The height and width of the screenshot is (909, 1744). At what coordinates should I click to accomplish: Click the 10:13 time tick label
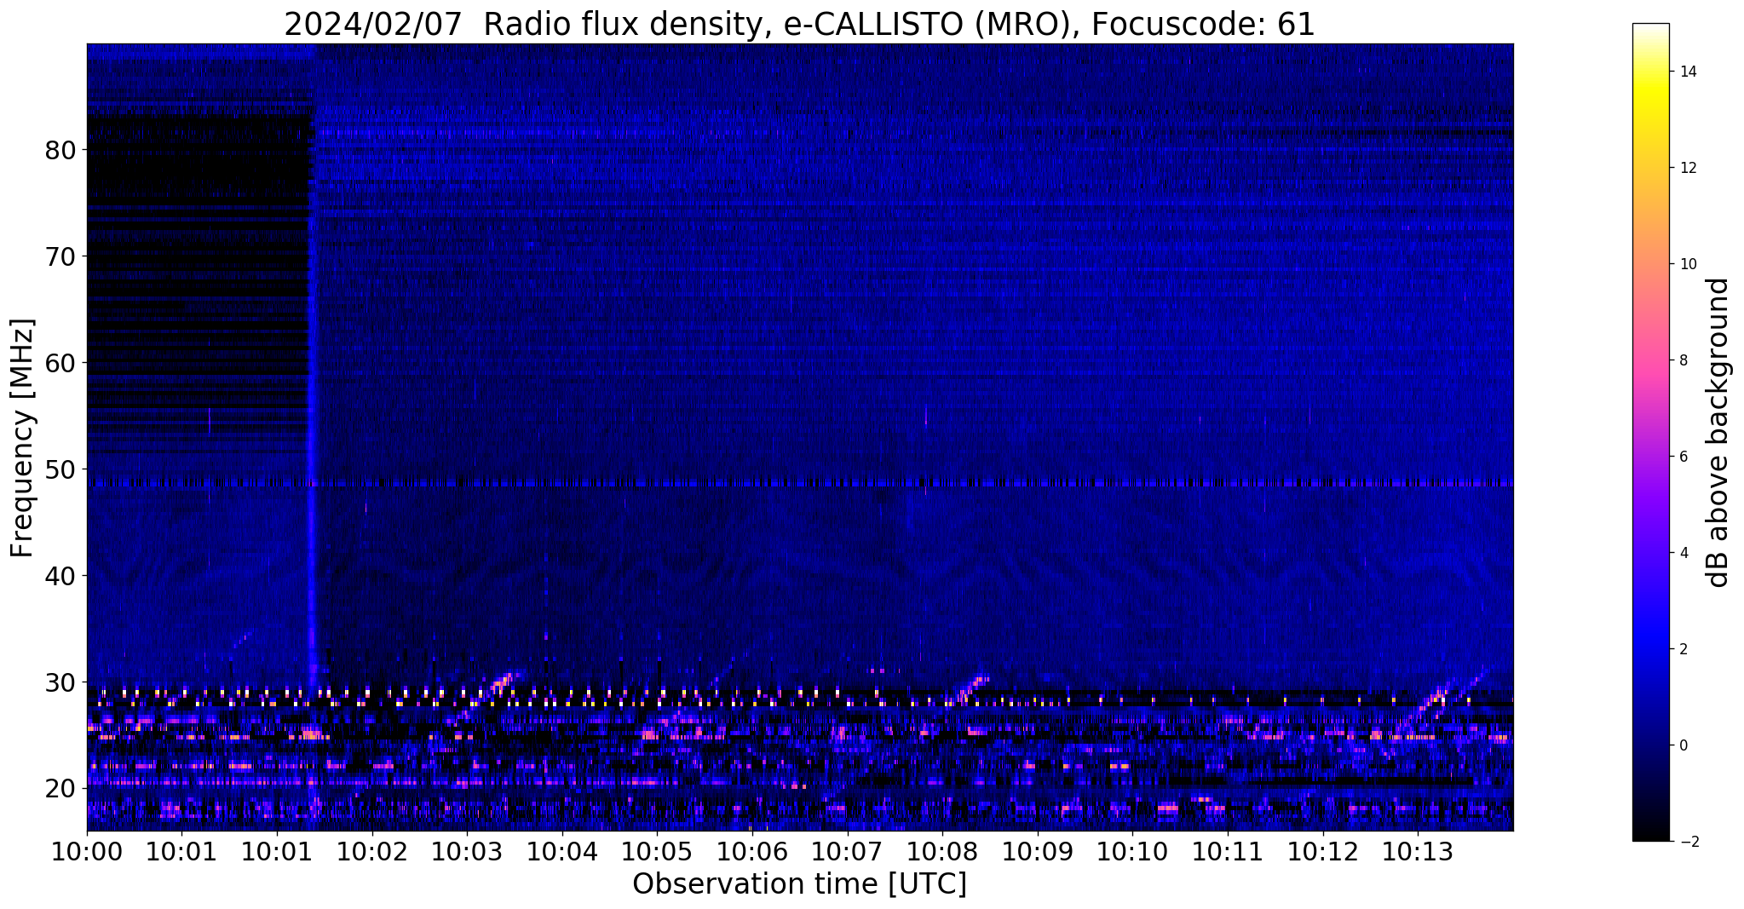click(x=1418, y=852)
